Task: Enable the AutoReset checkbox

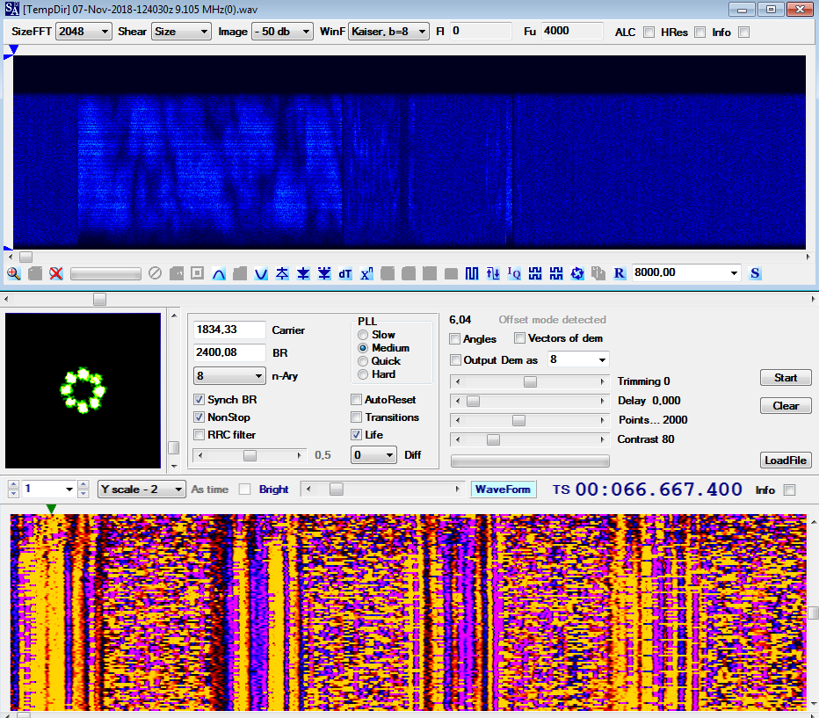Action: (356, 400)
